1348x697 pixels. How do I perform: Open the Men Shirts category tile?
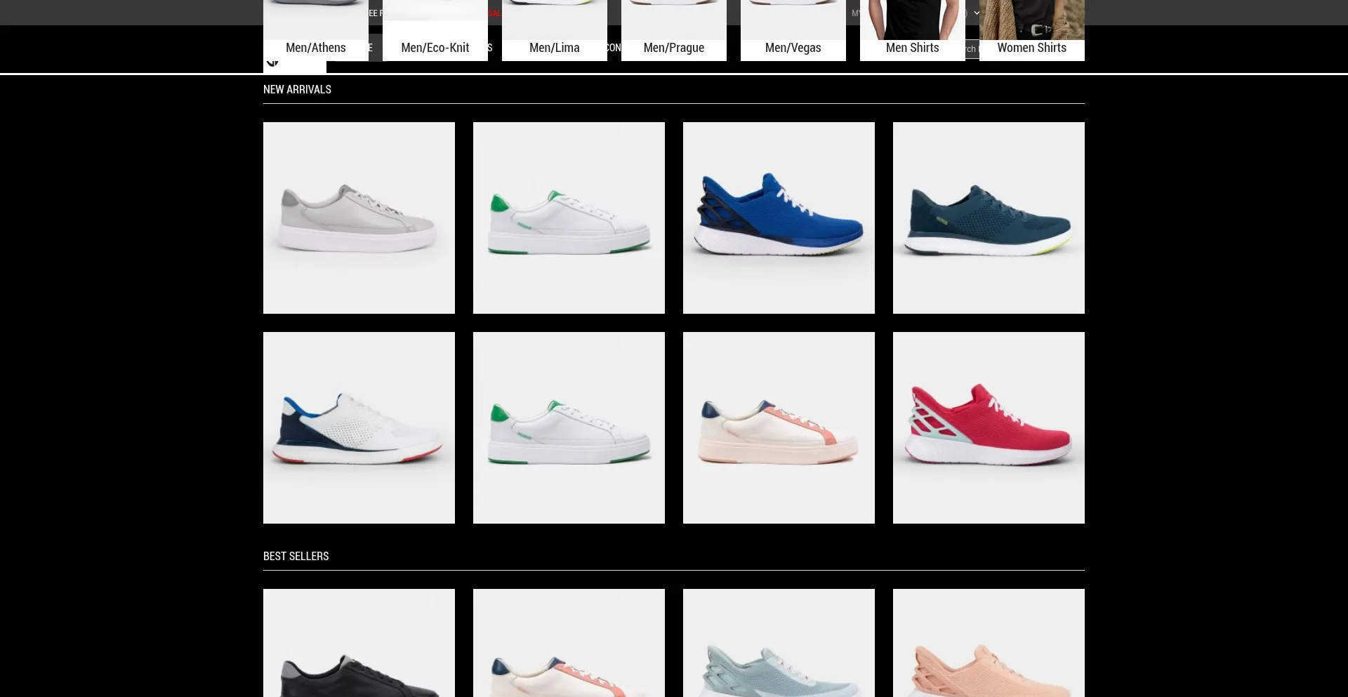913,30
